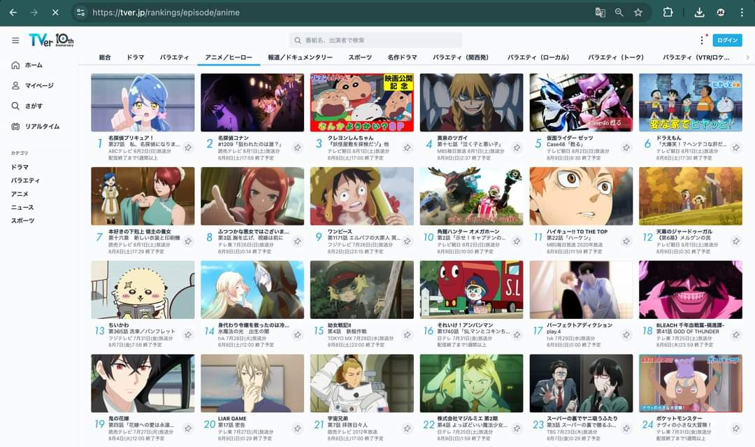755x447 pixels.
Task: Switch to the バラエティ ranking tab
Action: 174,57
